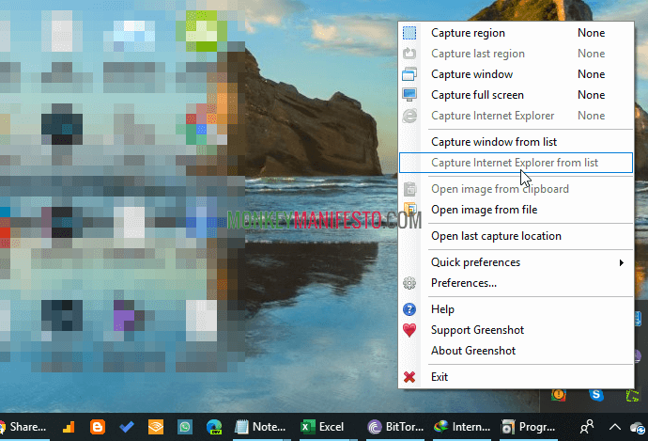The height and width of the screenshot is (441, 648).
Task: Click the Skype icon in tray overflow
Action: tap(596, 395)
